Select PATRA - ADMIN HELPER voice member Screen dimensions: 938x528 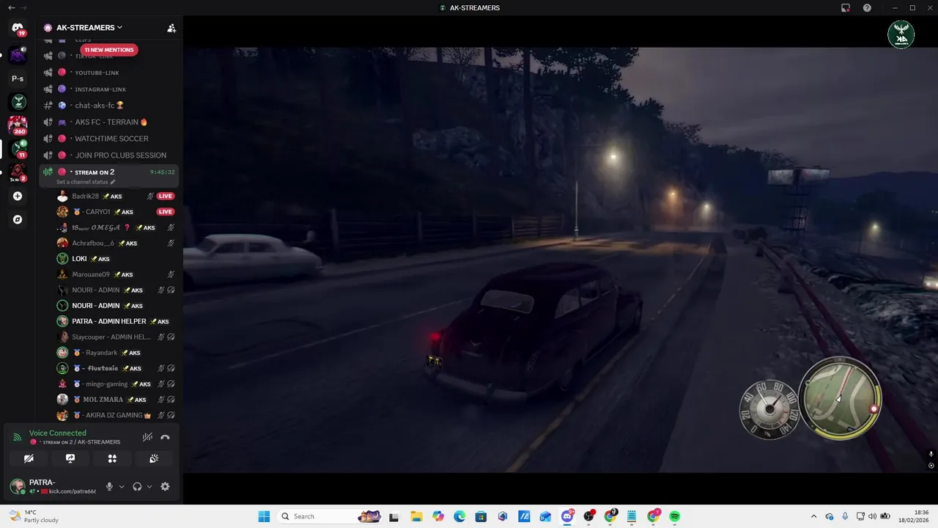tap(117, 321)
